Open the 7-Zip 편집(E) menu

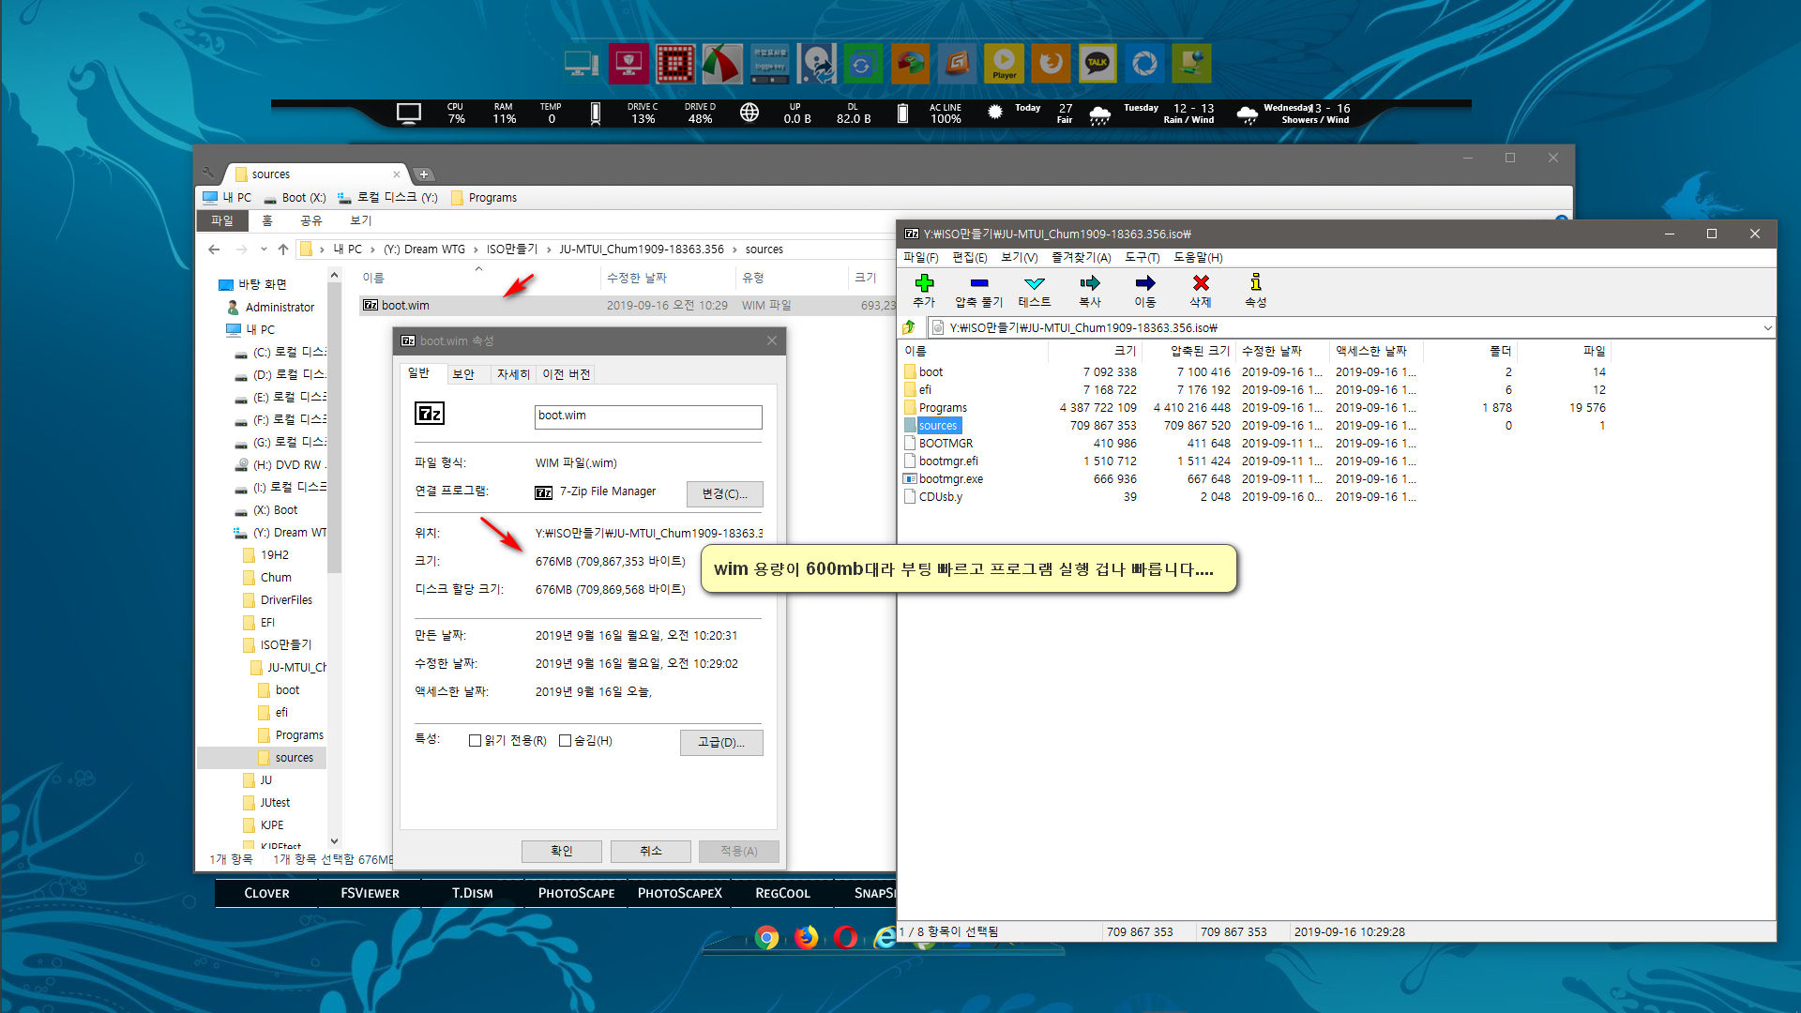969,258
